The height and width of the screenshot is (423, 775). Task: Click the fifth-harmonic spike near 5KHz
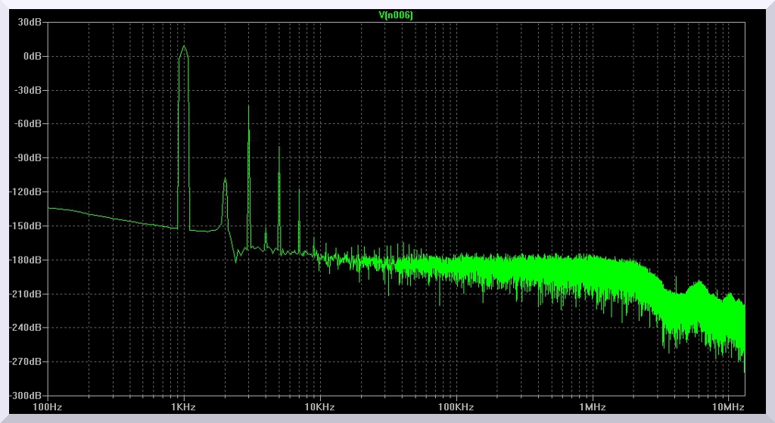tap(279, 148)
